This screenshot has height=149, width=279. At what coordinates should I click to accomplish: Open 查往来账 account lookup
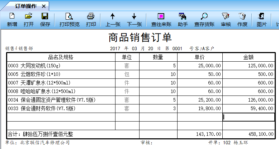[x=161, y=20]
